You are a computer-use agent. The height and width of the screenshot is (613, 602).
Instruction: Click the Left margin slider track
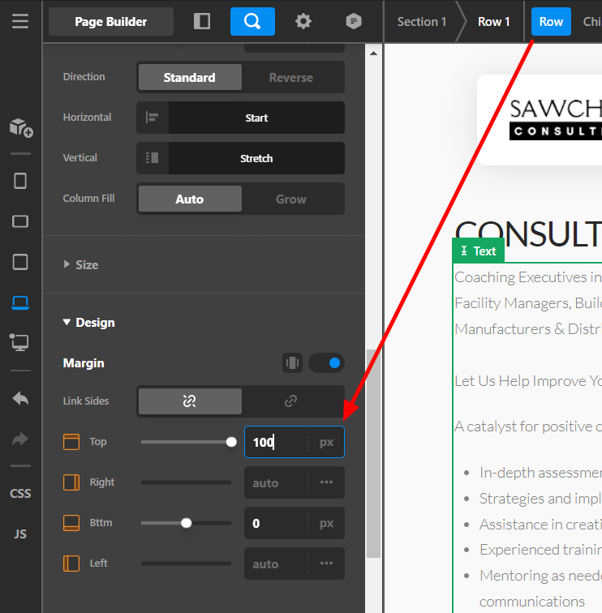tap(186, 564)
